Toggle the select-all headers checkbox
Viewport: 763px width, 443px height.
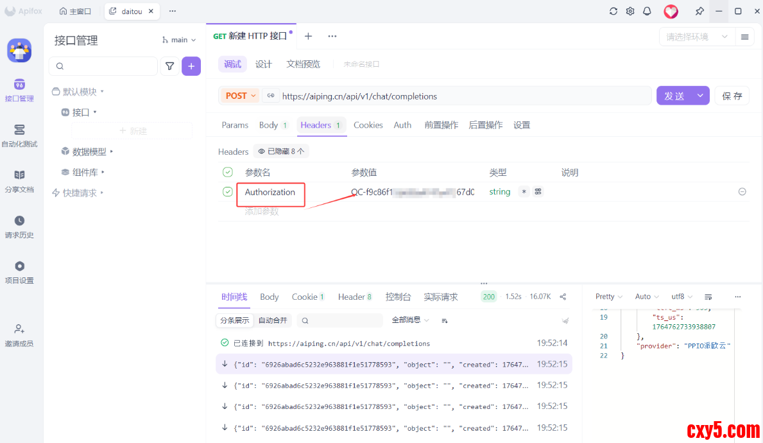click(228, 172)
